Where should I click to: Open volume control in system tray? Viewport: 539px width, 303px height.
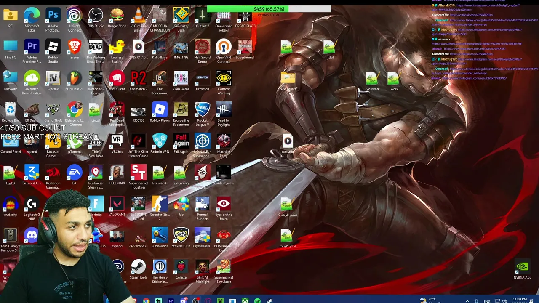[x=504, y=301]
